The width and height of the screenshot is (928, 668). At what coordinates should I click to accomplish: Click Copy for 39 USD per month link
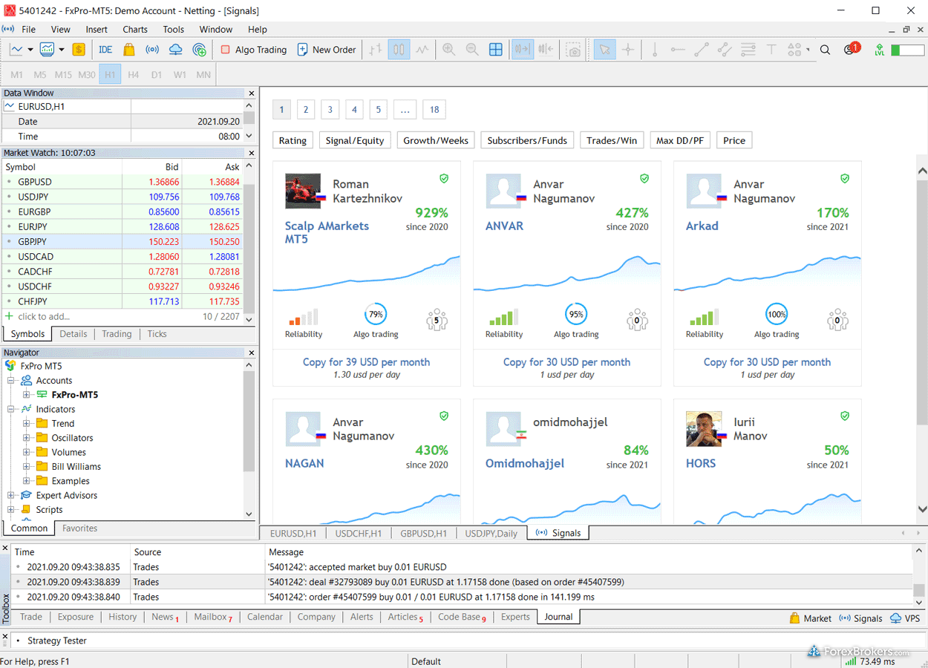[366, 362]
